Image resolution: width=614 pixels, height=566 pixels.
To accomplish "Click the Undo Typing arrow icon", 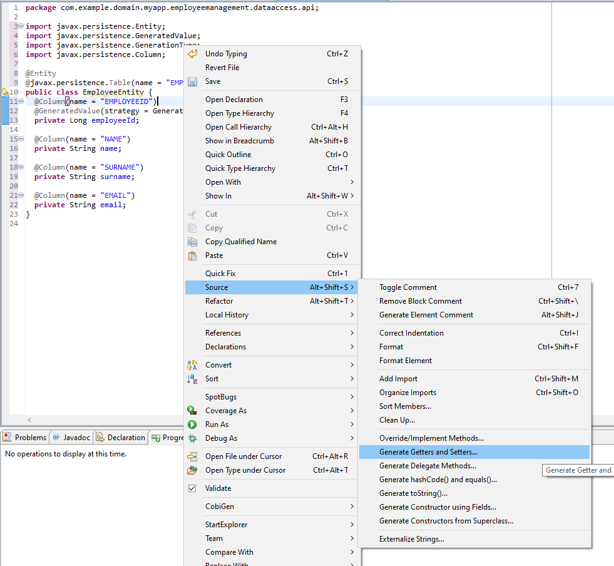I will (193, 54).
